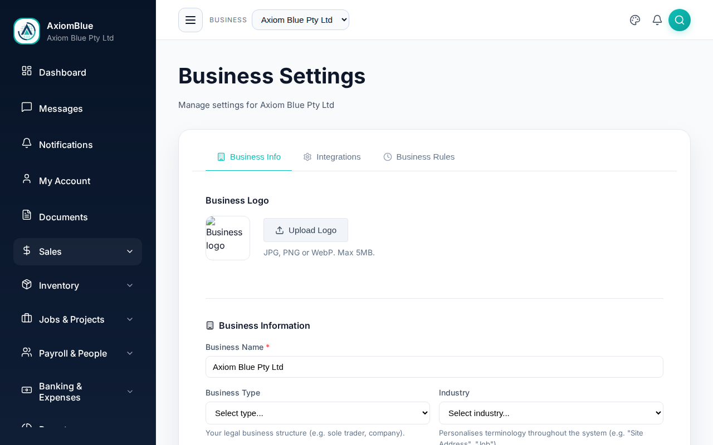Click the Documents file icon
Image resolution: width=713 pixels, height=445 pixels.
tap(27, 215)
